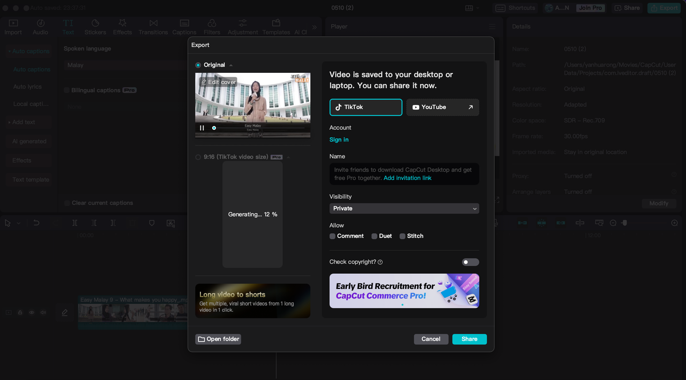Screen dimensions: 686x380
Task: Select Text template in the sidebar
Action: pyautogui.click(x=31, y=180)
